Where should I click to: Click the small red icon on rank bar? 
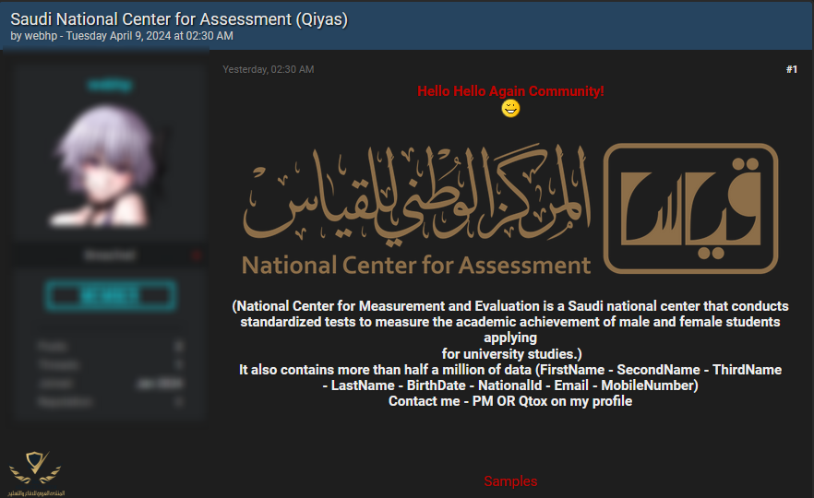pos(195,255)
